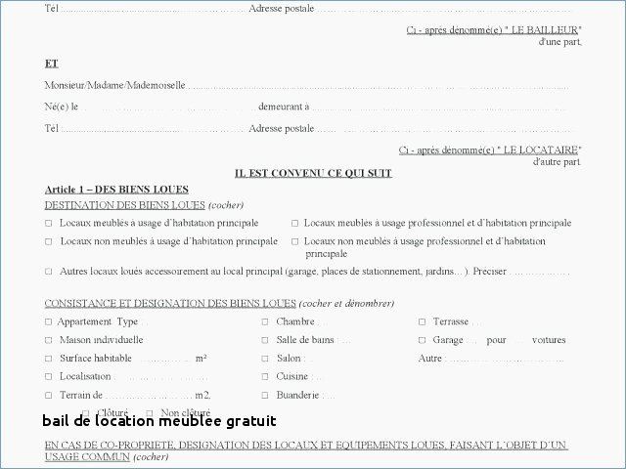Viewport: 626px width, 469px height.
Task: Select the heading 'IL EST CONVENU CE QUI SUIT'
Action: 313,173
